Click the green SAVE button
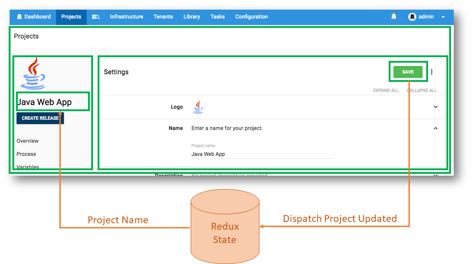Image resolution: width=473 pixels, height=264 pixels. coord(407,71)
